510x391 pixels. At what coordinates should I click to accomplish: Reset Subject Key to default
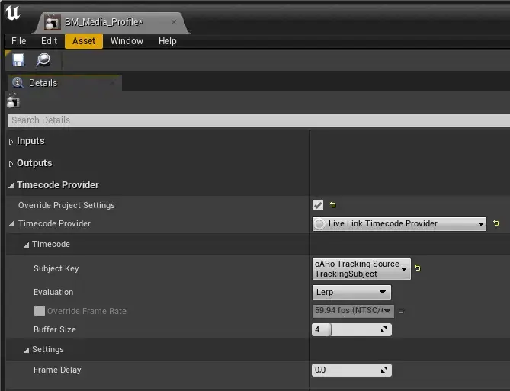(x=418, y=268)
